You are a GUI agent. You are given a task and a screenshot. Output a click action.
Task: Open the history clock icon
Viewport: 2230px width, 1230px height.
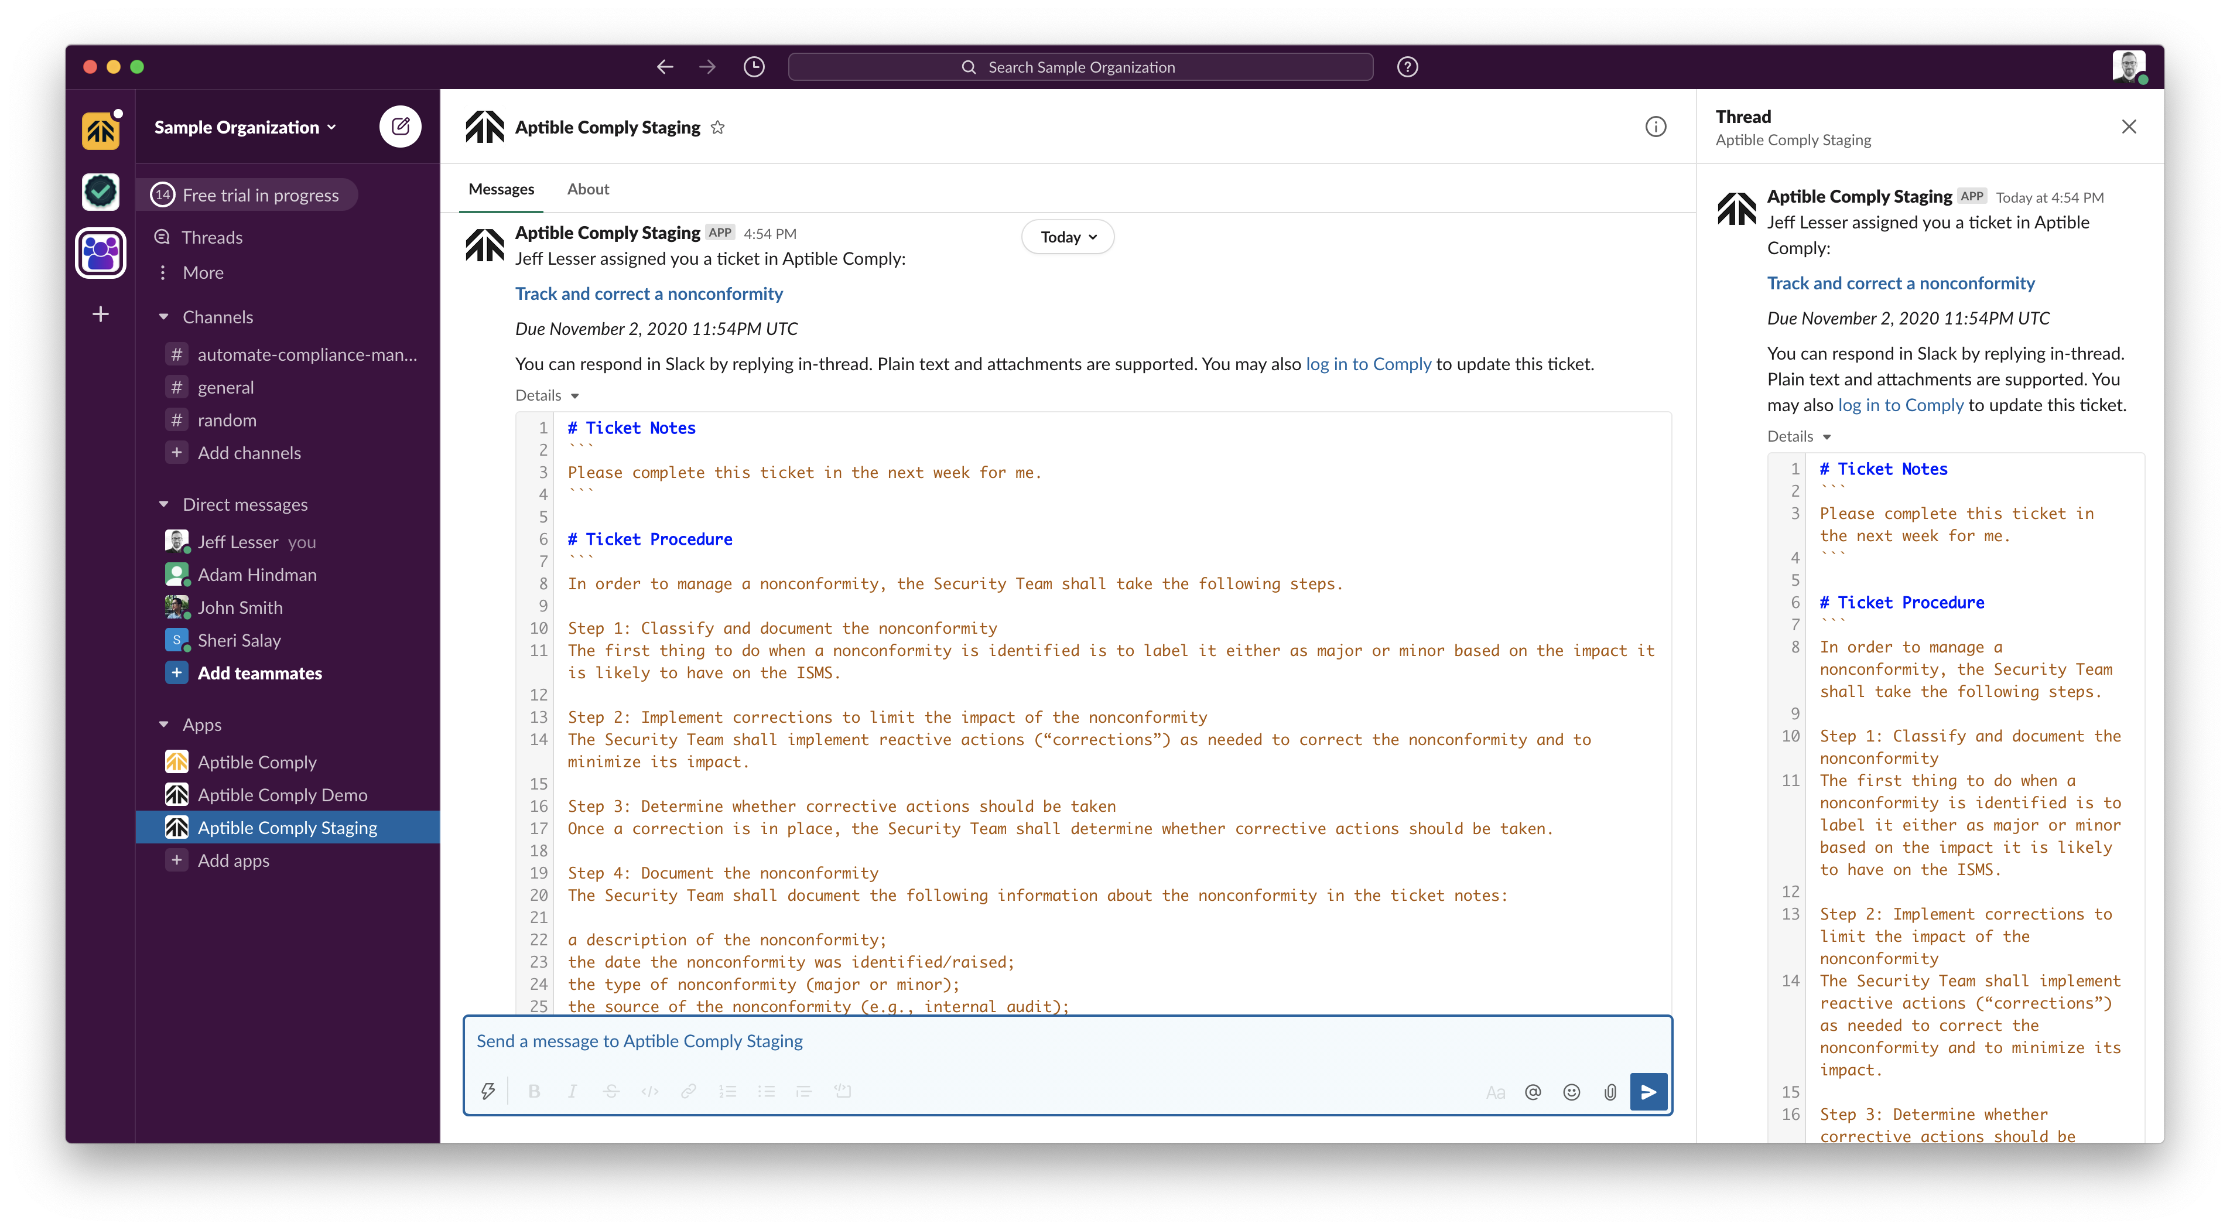point(754,67)
